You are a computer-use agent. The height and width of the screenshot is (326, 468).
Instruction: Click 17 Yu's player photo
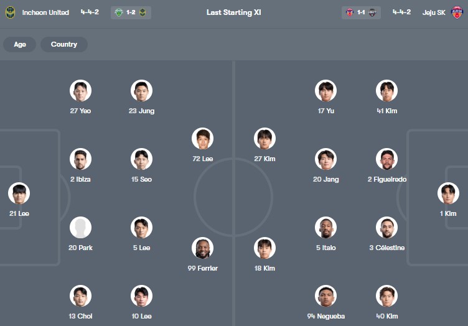(325, 91)
